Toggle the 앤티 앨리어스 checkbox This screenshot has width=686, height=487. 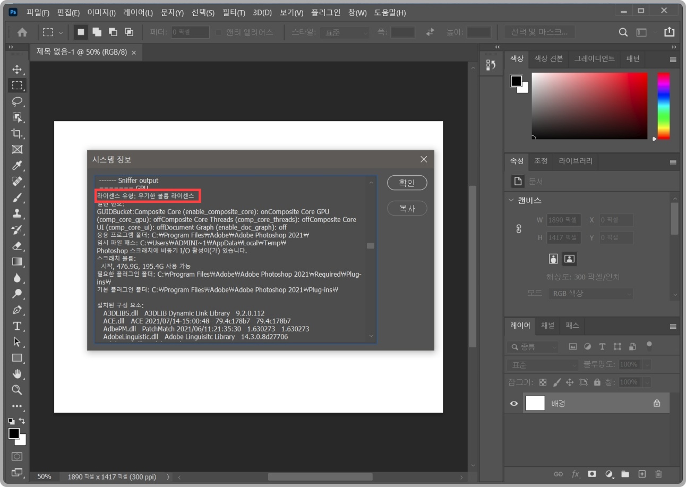pos(219,32)
